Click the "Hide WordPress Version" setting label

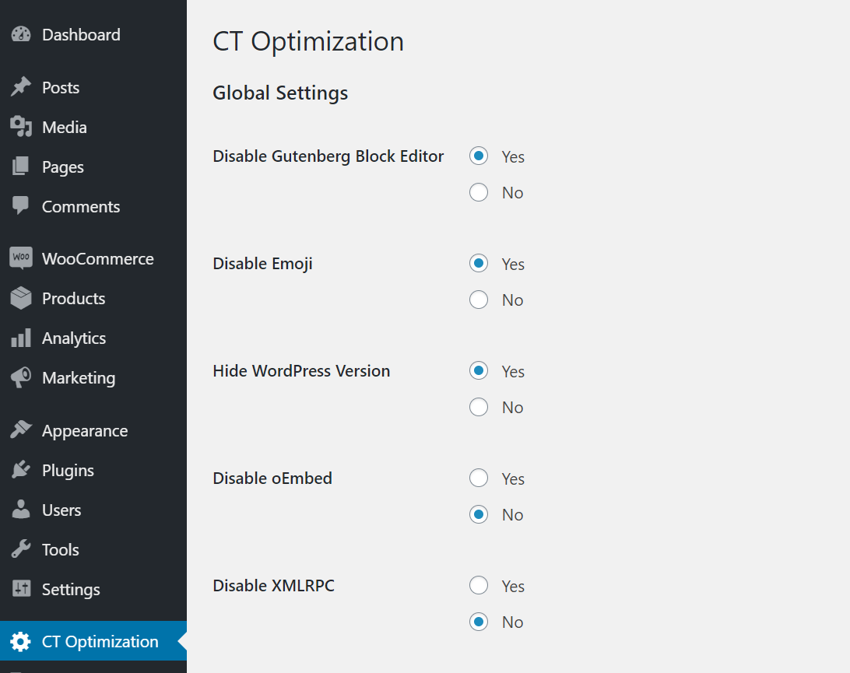coord(301,370)
